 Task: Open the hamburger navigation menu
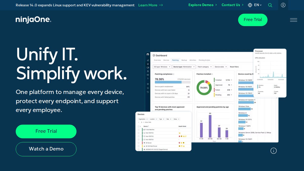pyautogui.click(x=294, y=20)
